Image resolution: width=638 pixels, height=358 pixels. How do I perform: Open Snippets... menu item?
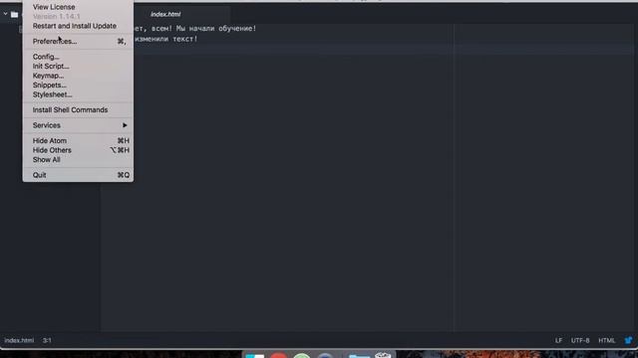[78, 86]
